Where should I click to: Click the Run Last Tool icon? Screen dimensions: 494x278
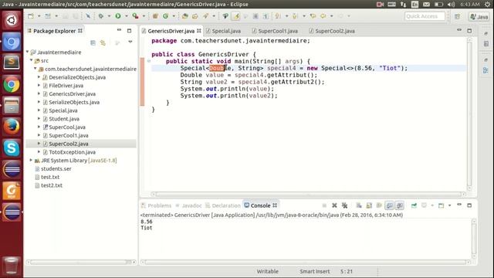pos(135,15)
